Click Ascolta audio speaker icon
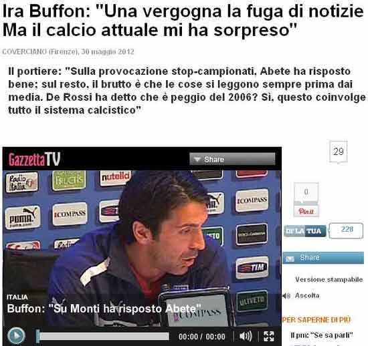Screen dimensions: 368x346 pyautogui.click(x=286, y=296)
